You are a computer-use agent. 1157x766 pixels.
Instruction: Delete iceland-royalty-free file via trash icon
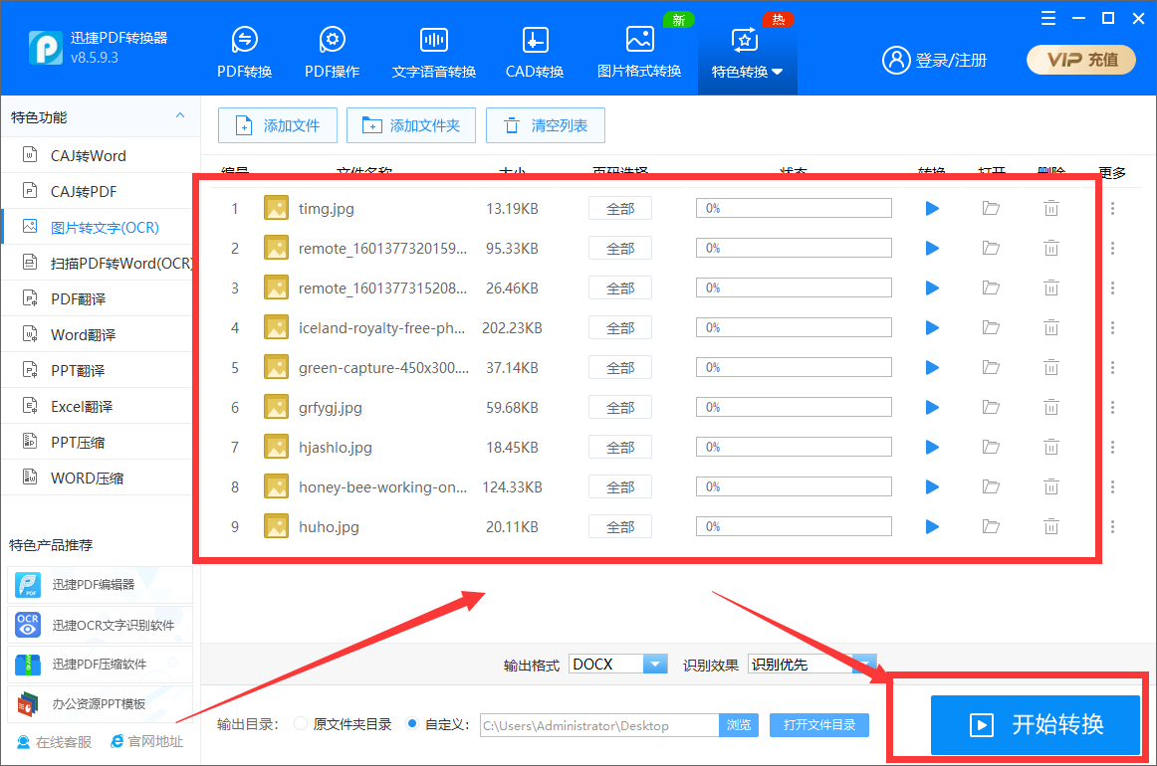1050,328
